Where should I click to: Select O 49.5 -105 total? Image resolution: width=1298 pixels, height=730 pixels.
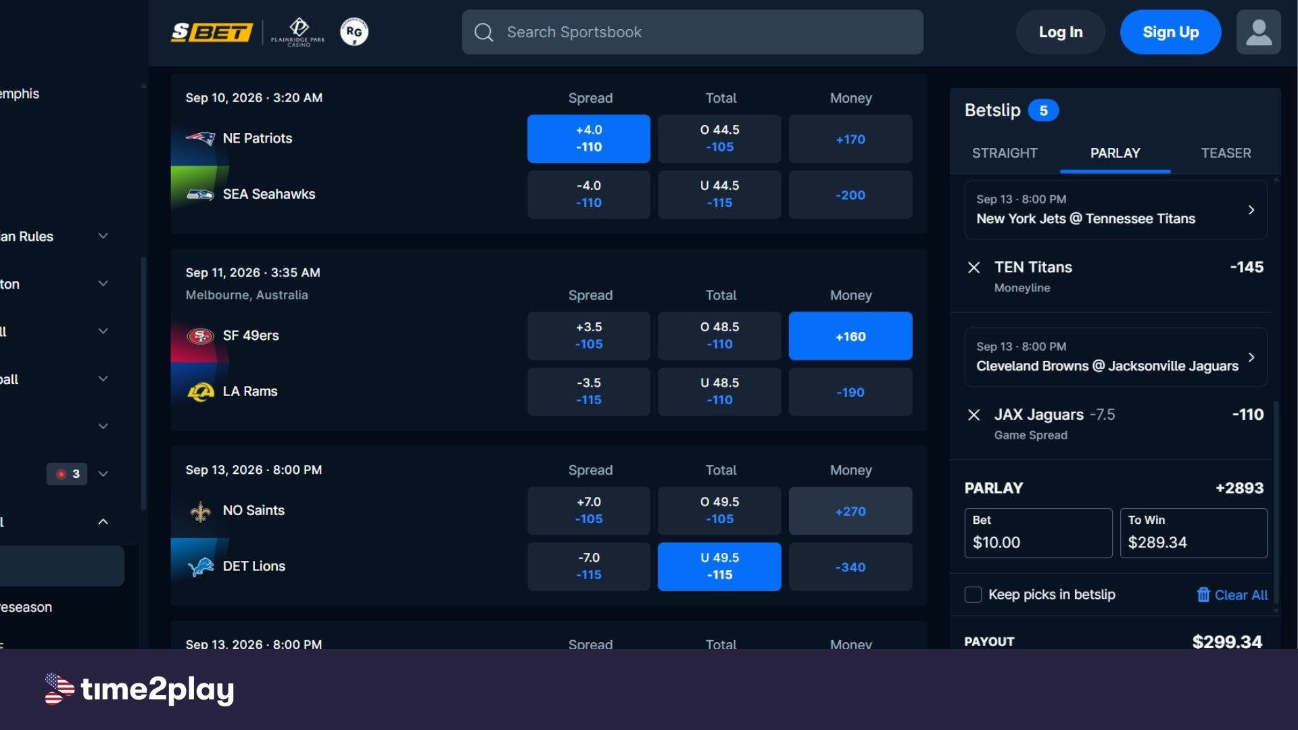tap(719, 511)
